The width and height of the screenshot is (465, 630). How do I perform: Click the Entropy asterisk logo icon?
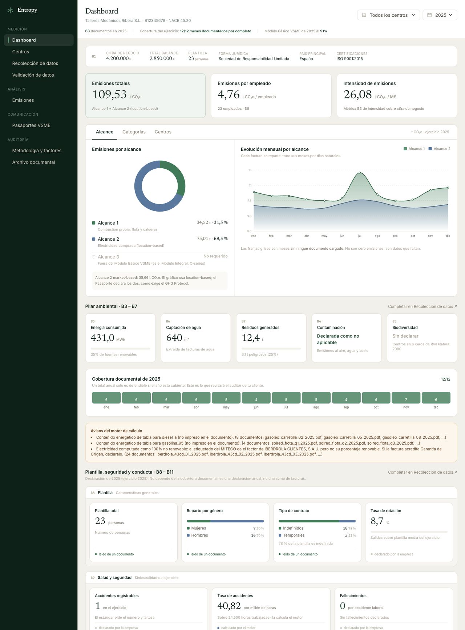(10, 10)
